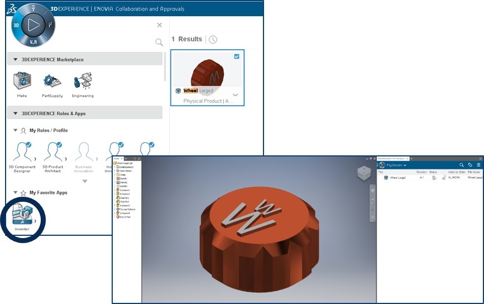Click the search magnifier in apps panel

click(159, 42)
